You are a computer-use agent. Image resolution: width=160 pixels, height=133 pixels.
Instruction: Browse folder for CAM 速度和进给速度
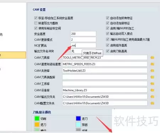tap(152, 64)
